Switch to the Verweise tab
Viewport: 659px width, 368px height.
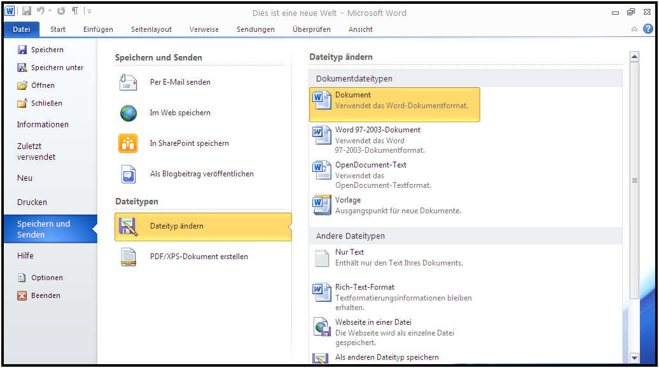coord(204,29)
